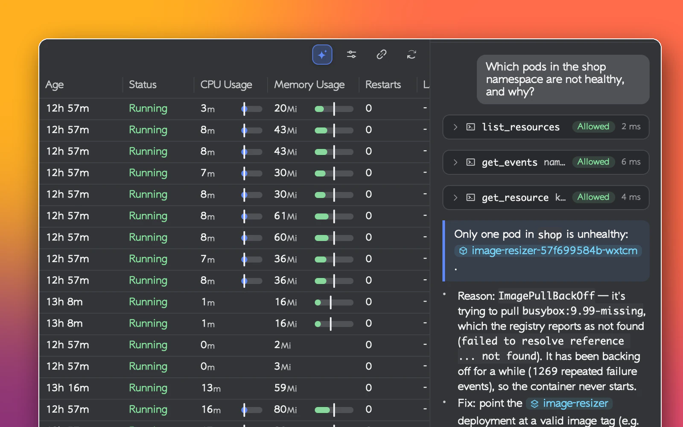Image resolution: width=683 pixels, height=427 pixels.
Task: Click the Allowed badge on get_events
Action: point(593,162)
